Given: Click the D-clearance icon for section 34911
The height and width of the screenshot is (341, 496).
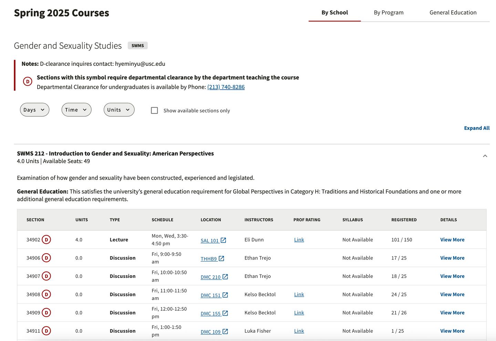Looking at the screenshot, I should pos(46,331).
